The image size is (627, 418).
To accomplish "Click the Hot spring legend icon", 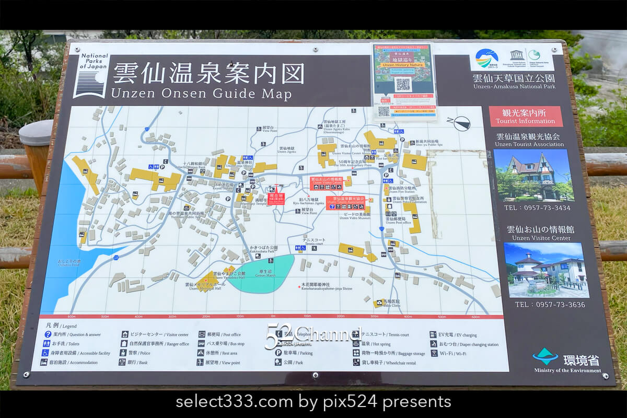I will pyautogui.click(x=356, y=344).
